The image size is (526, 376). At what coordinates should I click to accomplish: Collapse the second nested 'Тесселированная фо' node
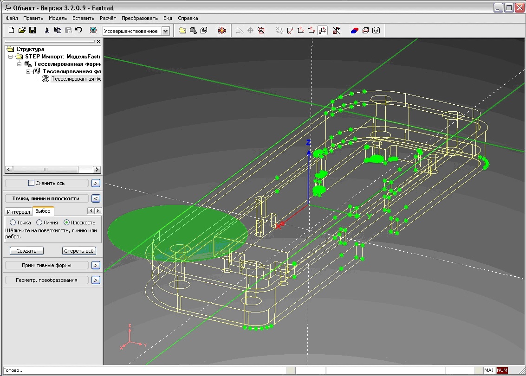pos(28,71)
